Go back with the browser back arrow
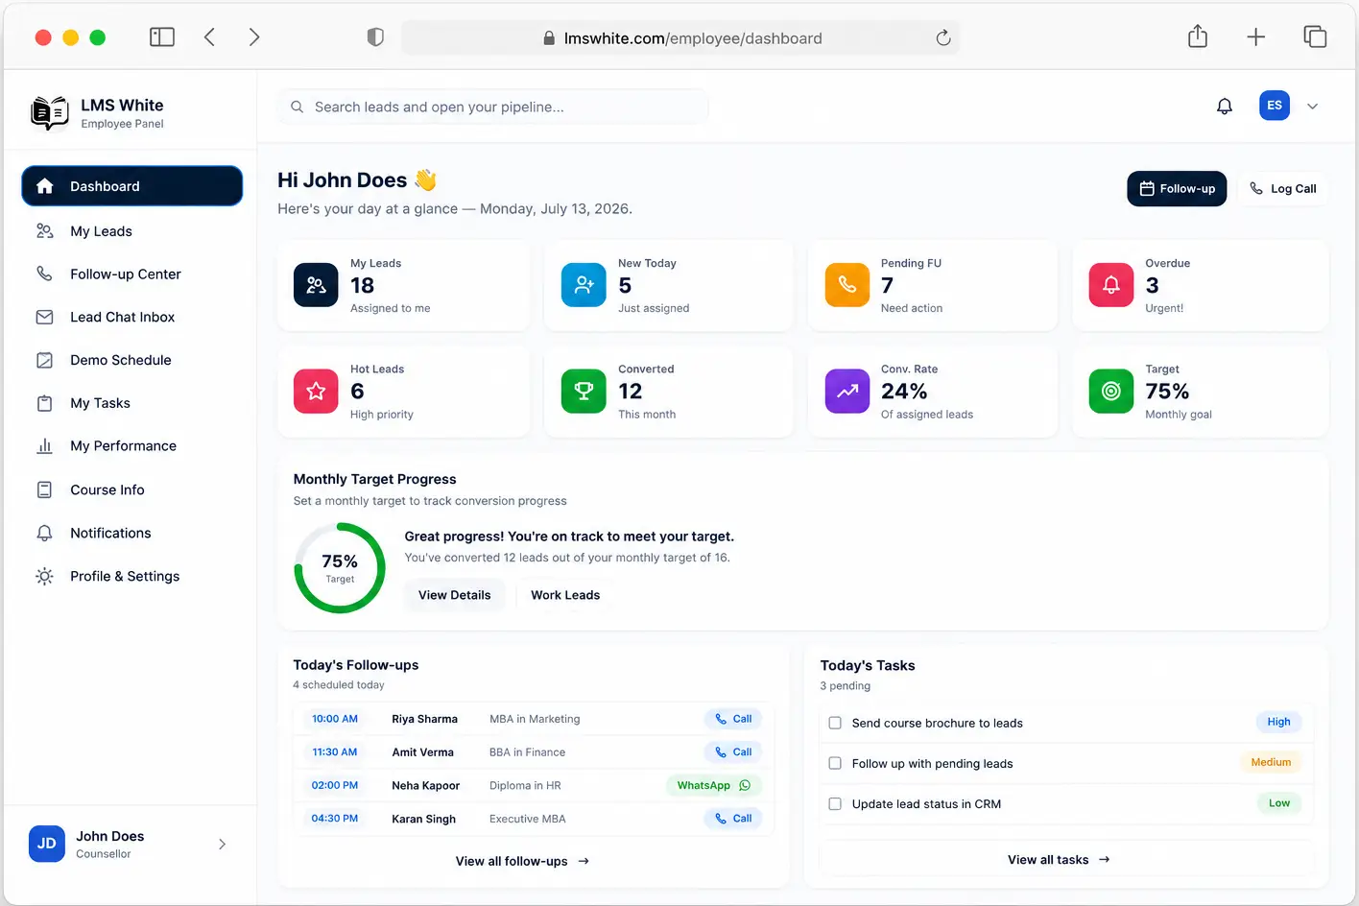Image resolution: width=1359 pixels, height=906 pixels. pyautogui.click(x=209, y=37)
